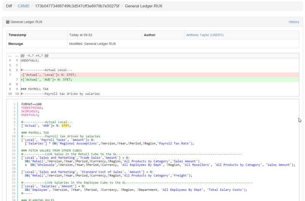The width and height of the screenshot is (305, 201).
Task: Click 'All Resellers' on line 18
Action: point(197,165)
